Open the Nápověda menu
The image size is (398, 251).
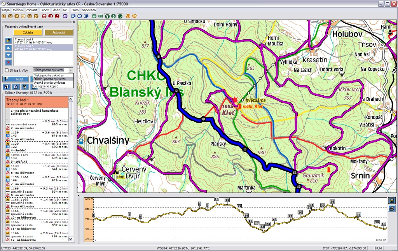coord(89,10)
